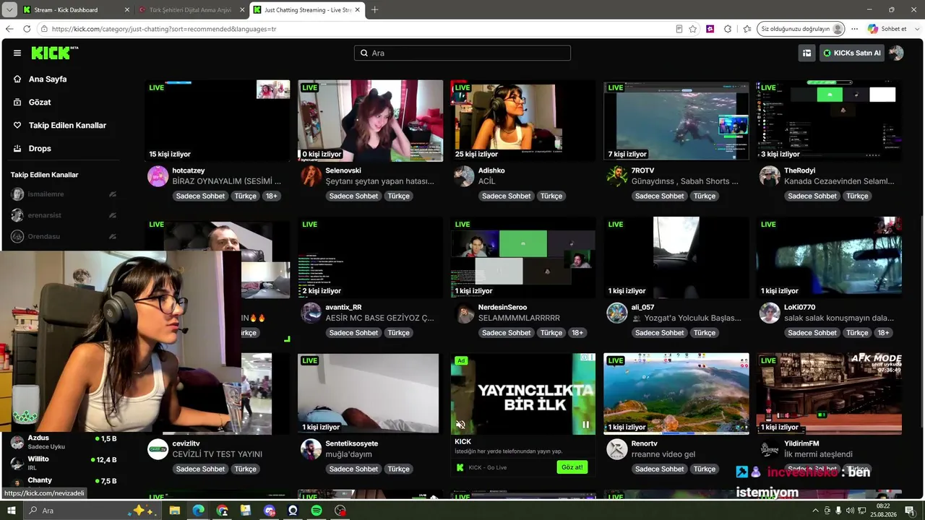Open avantix_RR channel avatar

pos(311,313)
